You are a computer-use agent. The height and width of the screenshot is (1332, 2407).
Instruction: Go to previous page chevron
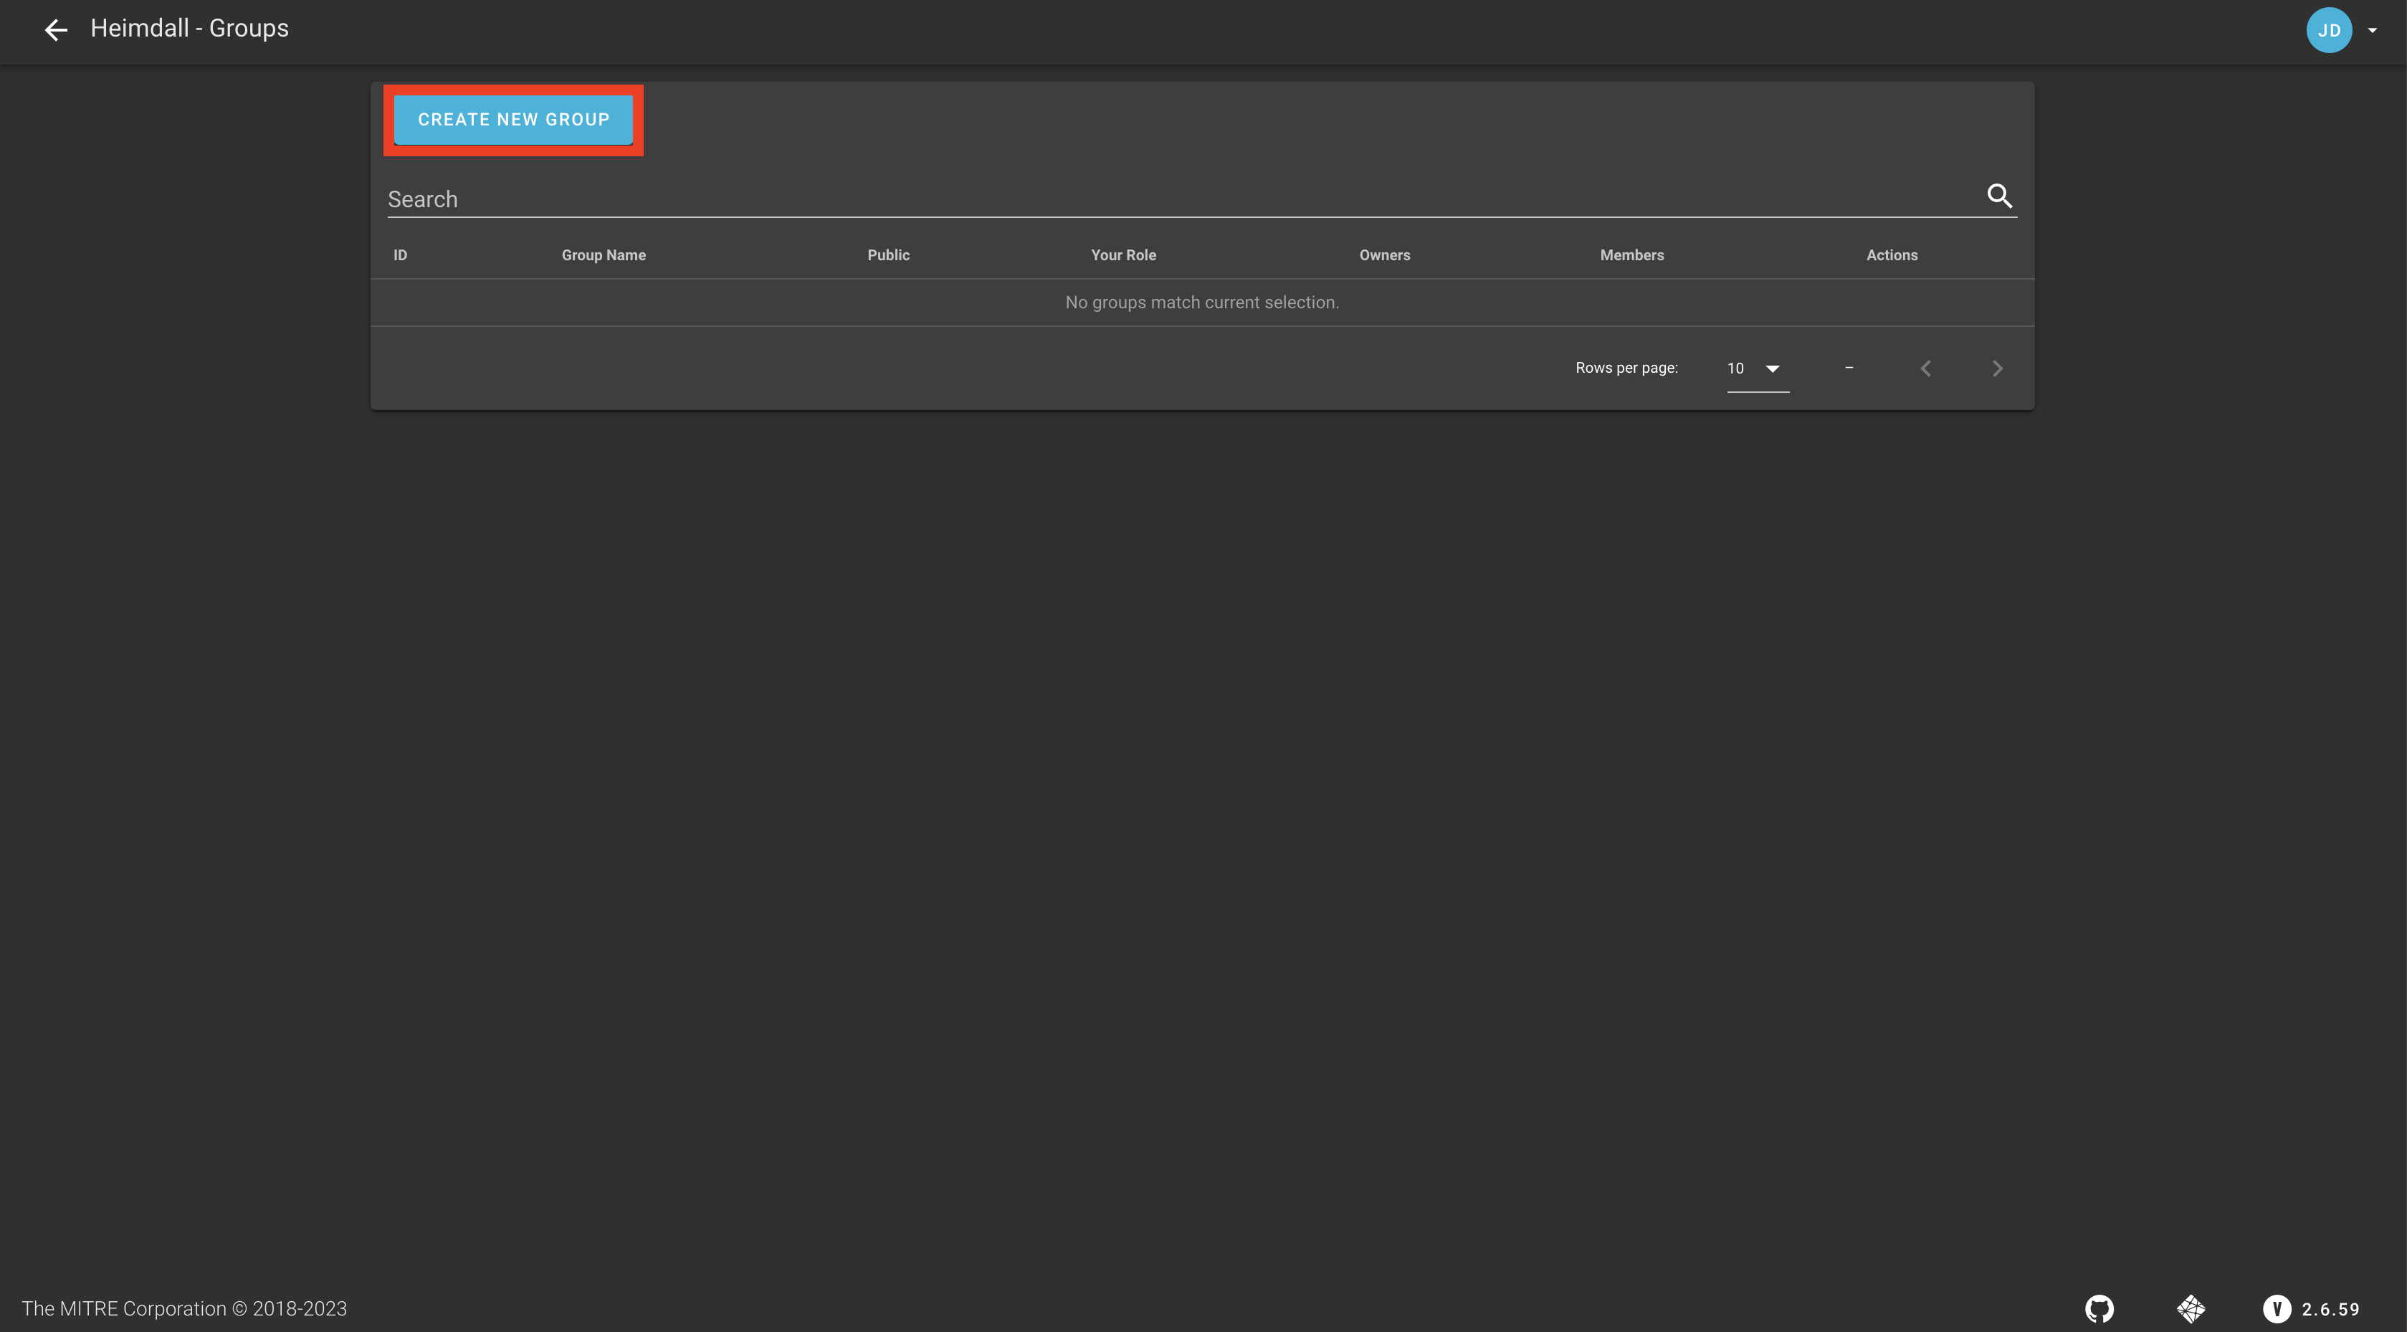[x=1926, y=368]
